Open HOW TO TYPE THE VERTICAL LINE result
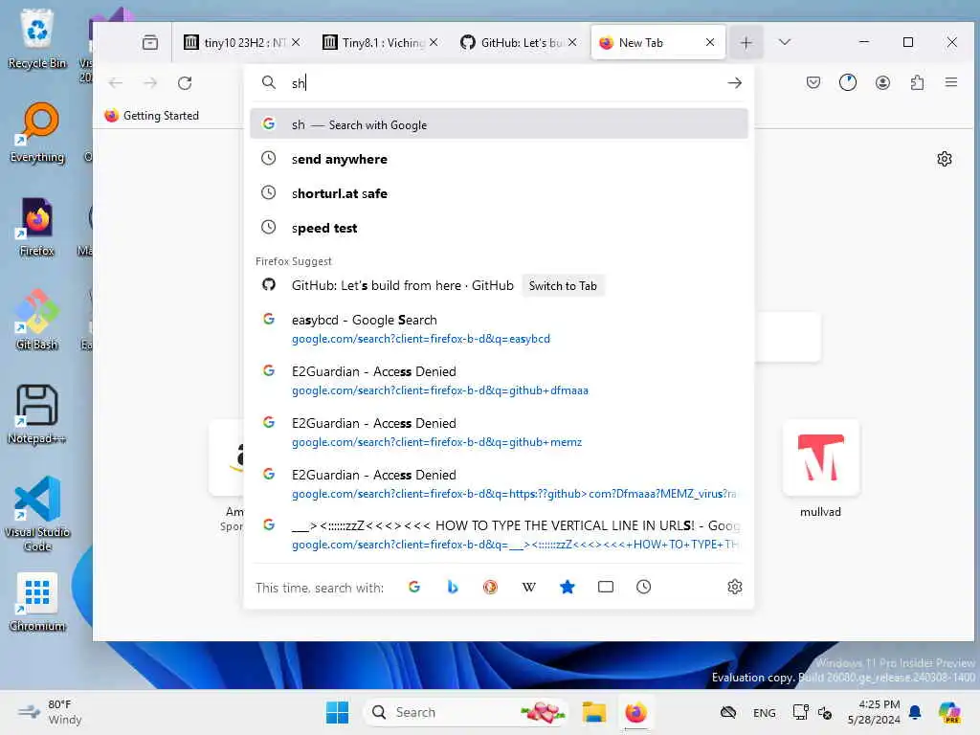 pos(499,534)
